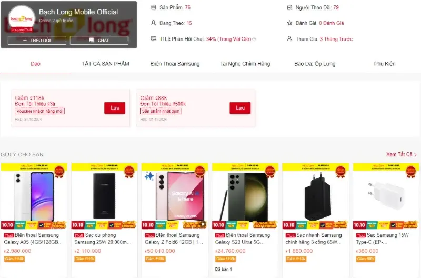
Task: Open CHAT with the shop
Action: [x=99, y=41]
